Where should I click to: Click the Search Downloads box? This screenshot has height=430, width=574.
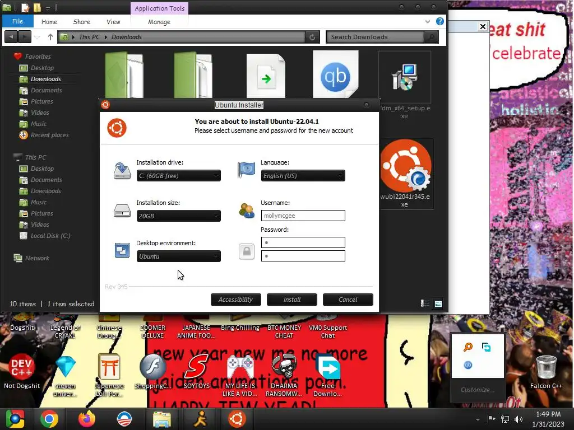tap(375, 37)
